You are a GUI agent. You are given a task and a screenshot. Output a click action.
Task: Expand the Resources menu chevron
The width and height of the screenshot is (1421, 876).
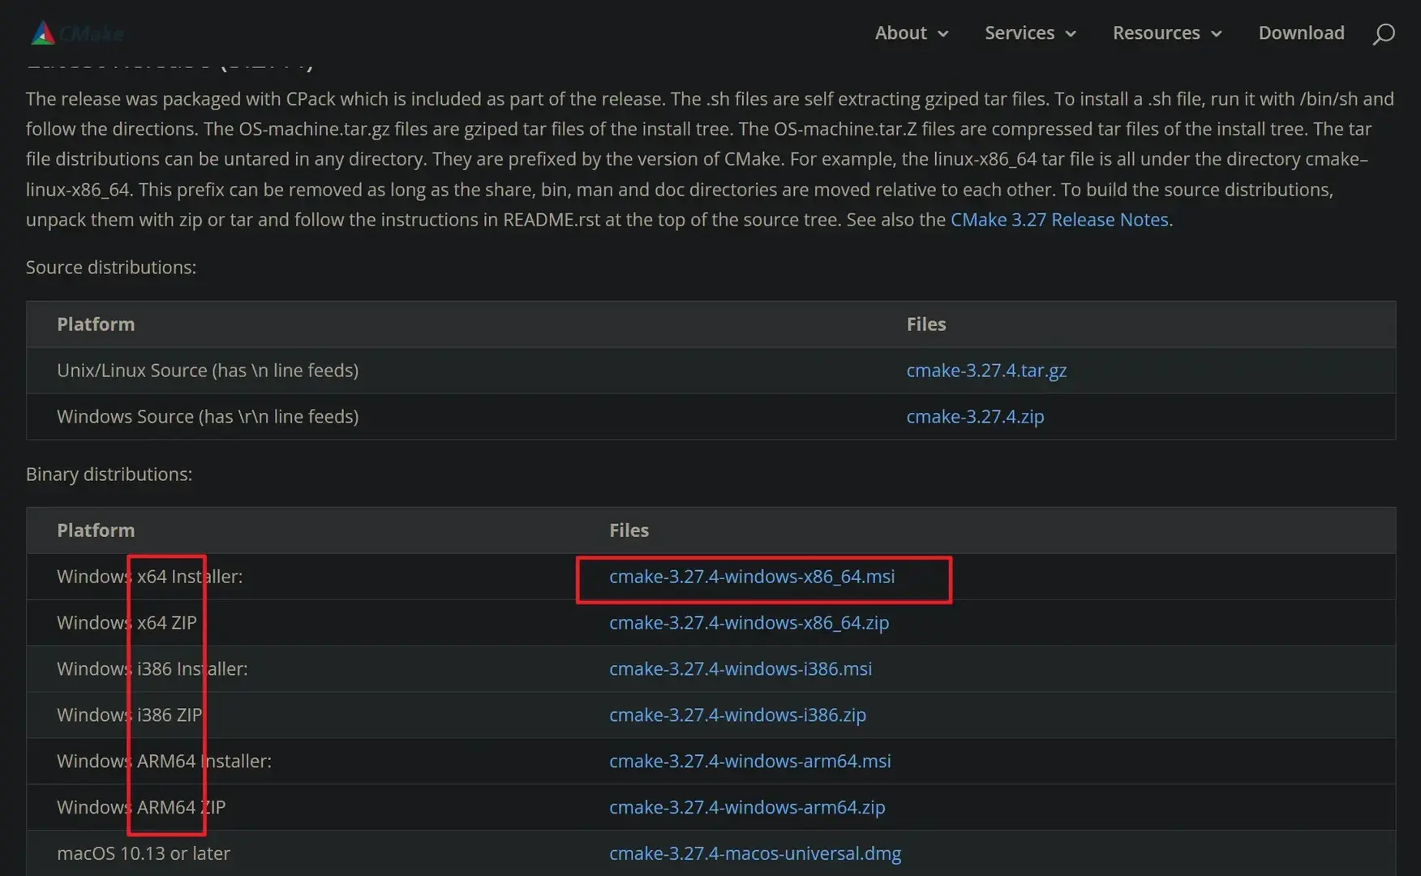click(1216, 34)
